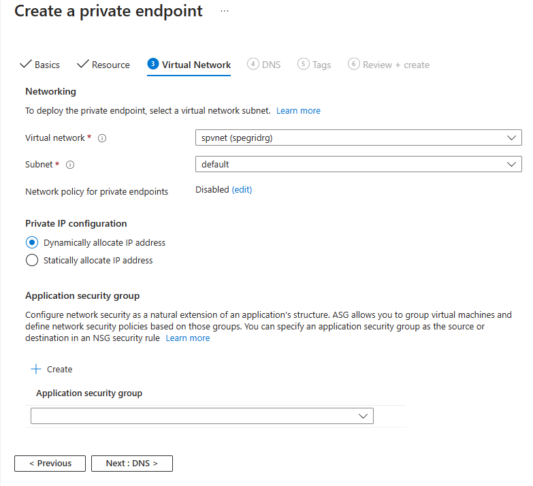Screen dimensions: 533x486
Task: Open Learn more link about ASG
Action: tap(188, 338)
